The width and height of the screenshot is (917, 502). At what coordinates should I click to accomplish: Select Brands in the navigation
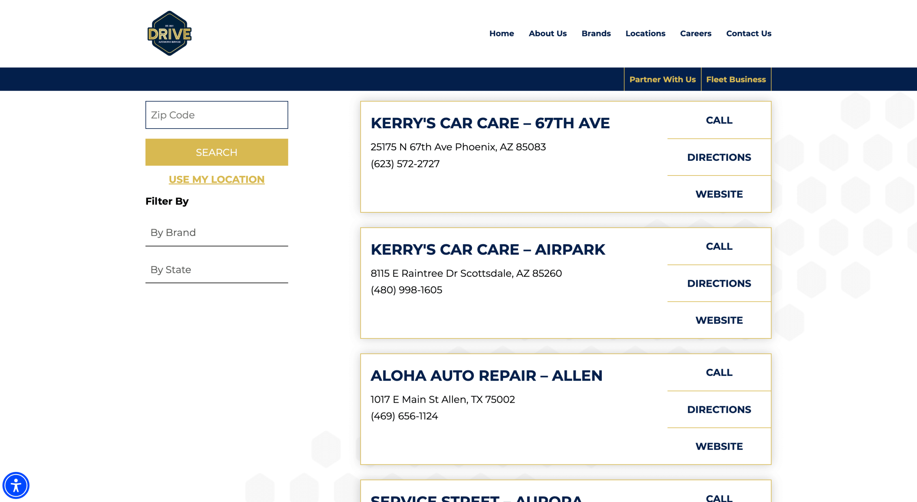596,33
